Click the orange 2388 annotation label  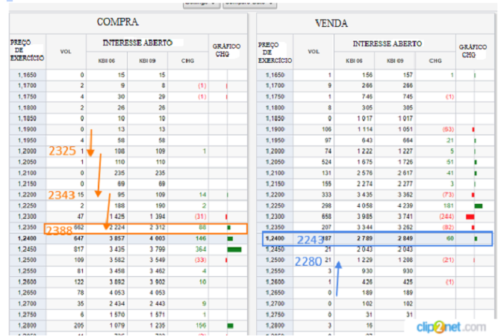point(59,231)
